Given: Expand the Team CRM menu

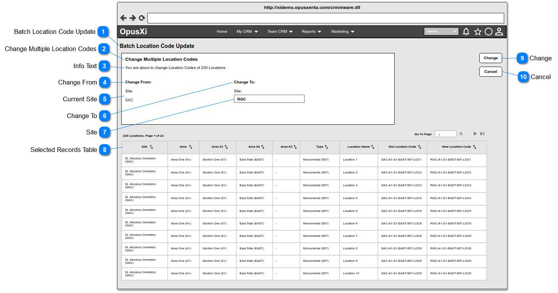Looking at the screenshot, I should click(x=280, y=32).
